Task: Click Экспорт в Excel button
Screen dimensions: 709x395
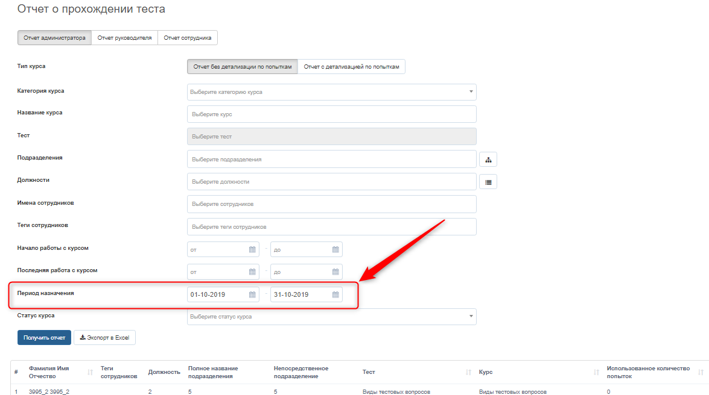Action: (104, 338)
